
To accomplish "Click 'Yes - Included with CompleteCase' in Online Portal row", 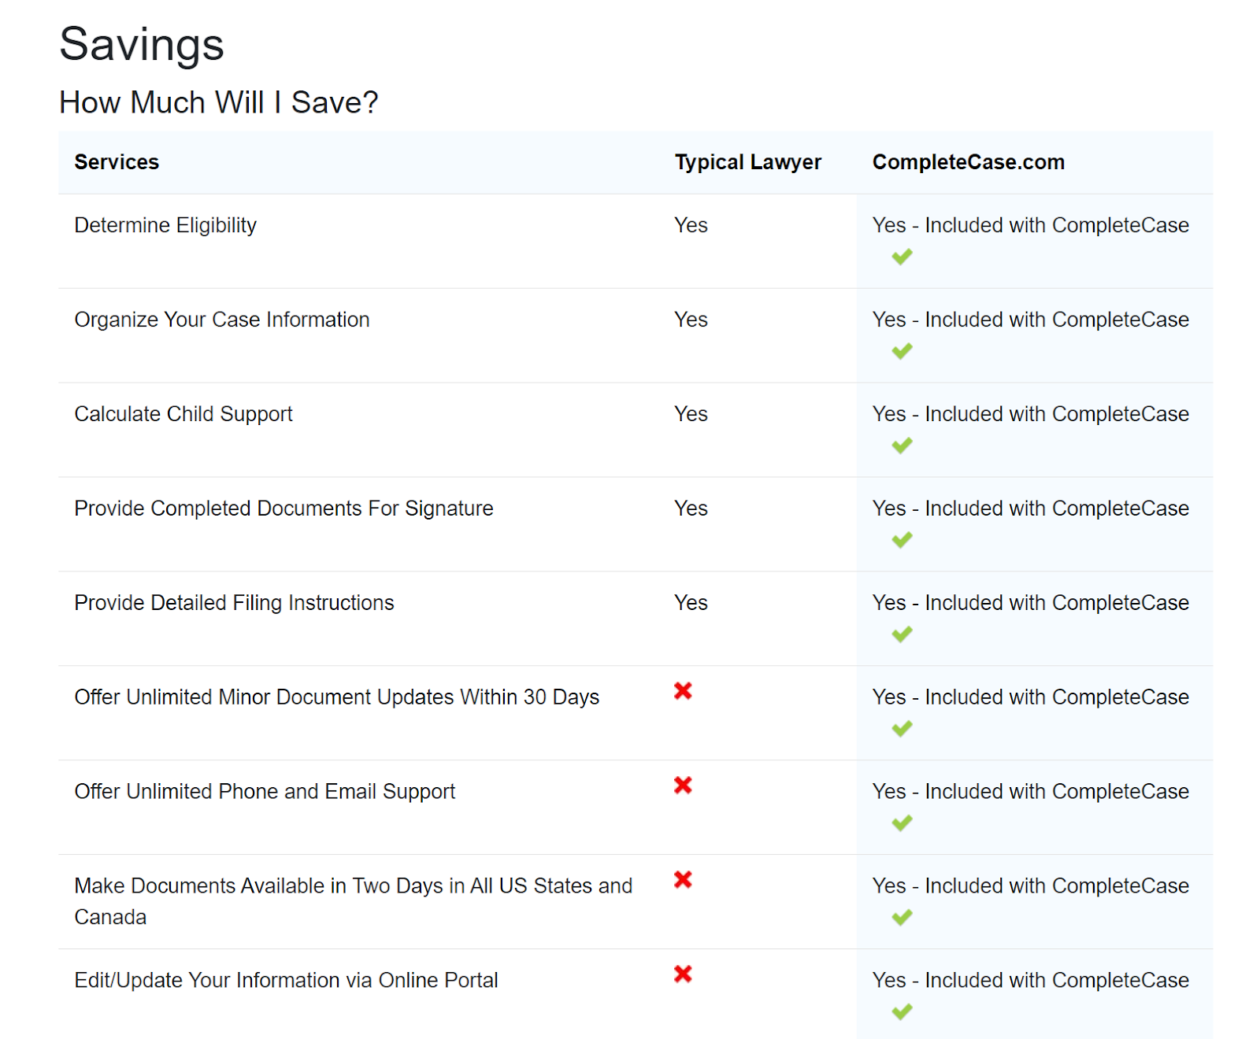I will tap(1031, 981).
